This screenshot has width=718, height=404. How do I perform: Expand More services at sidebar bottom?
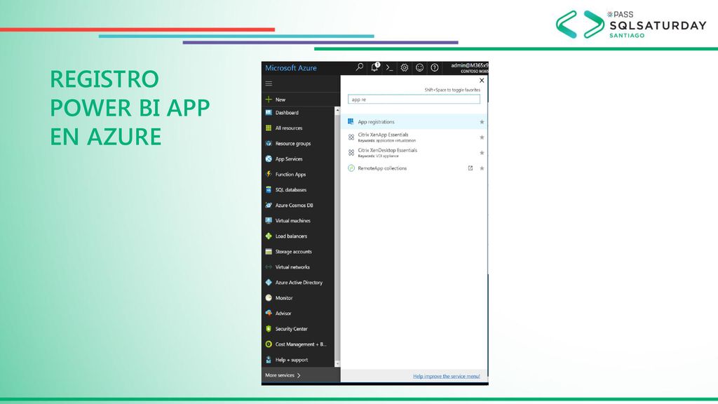tap(301, 375)
